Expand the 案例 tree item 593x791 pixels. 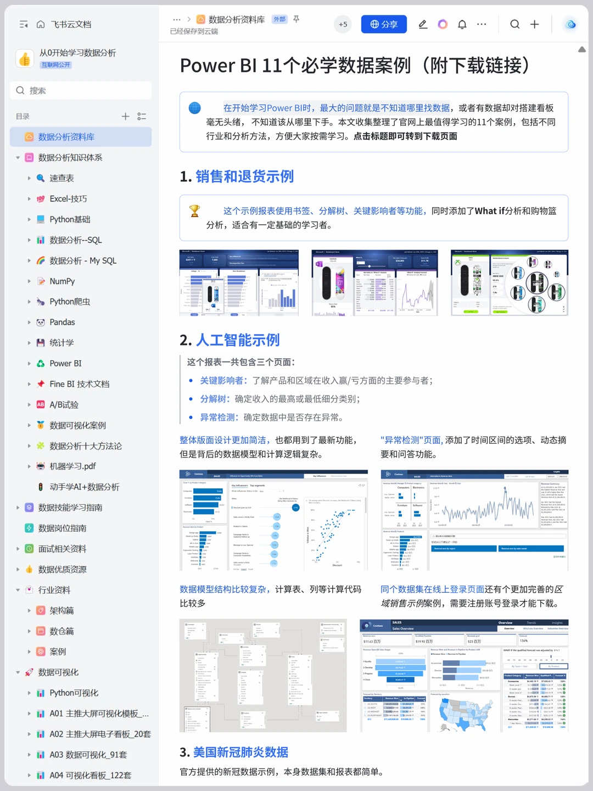(x=30, y=651)
